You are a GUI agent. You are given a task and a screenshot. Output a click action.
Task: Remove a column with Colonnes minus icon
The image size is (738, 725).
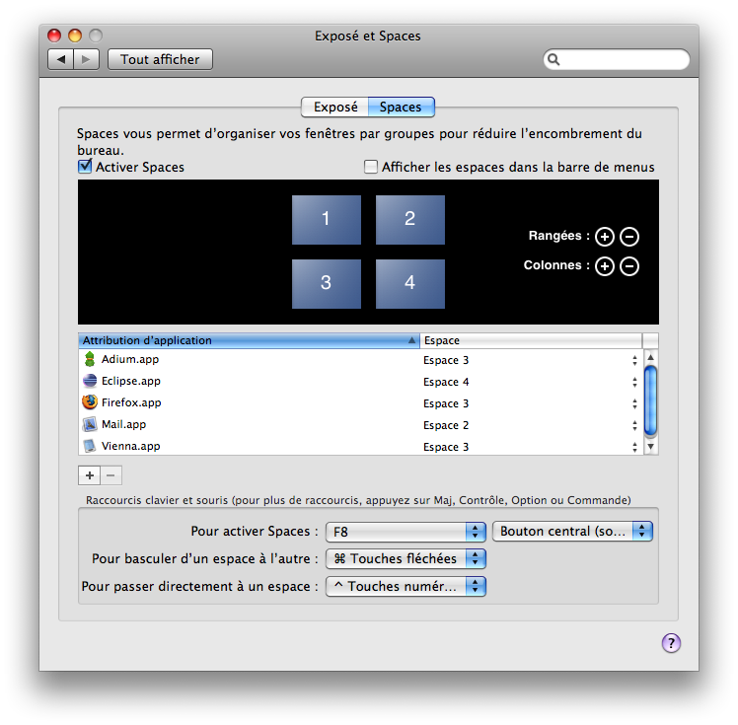(629, 266)
